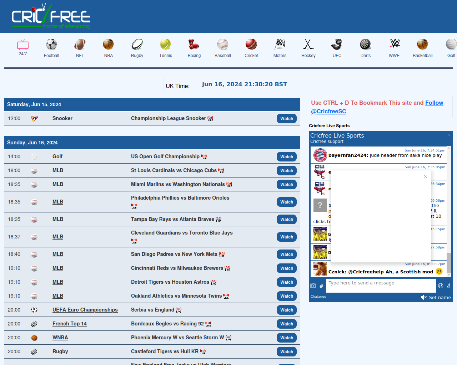Click Set name in chat

click(440, 297)
